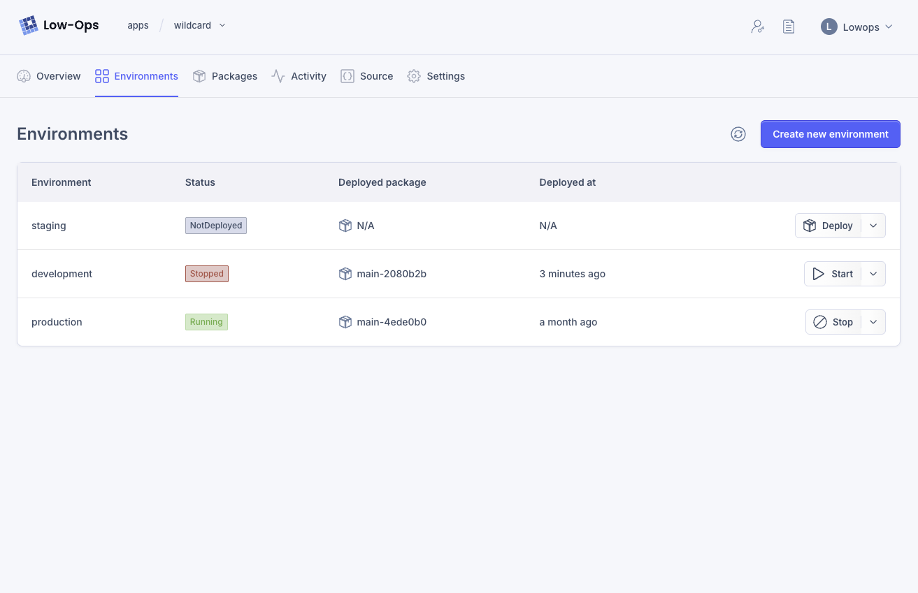Image resolution: width=918 pixels, height=593 pixels.
Task: Click the refresh environments icon
Action: (x=738, y=134)
